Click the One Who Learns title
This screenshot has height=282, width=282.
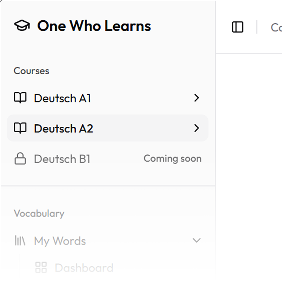[x=94, y=26]
